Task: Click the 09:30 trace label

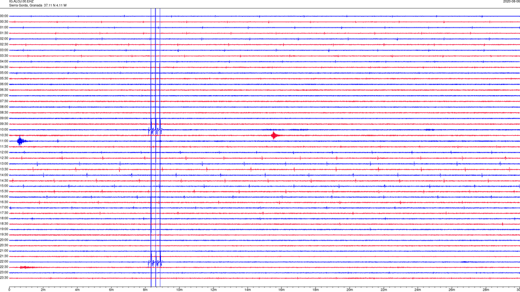Action: click(x=4, y=124)
